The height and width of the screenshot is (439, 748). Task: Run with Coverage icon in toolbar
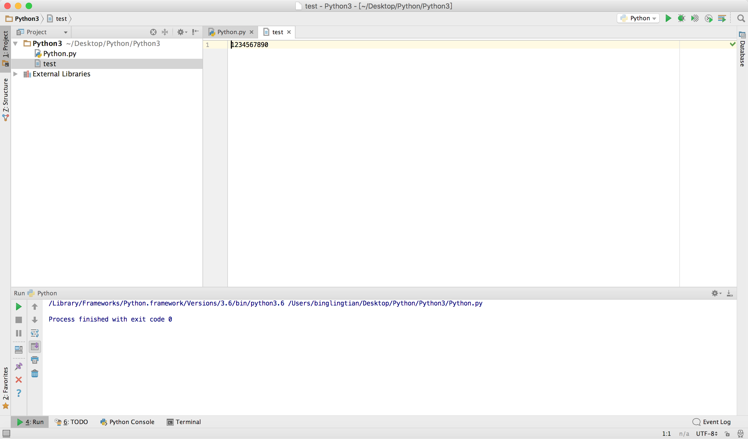coord(695,18)
